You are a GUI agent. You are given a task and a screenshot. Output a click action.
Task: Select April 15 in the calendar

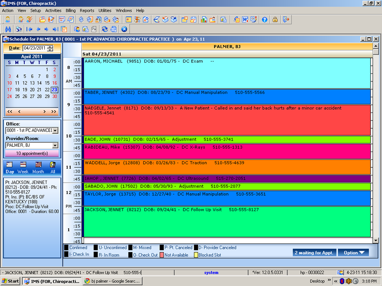[x=47, y=83]
